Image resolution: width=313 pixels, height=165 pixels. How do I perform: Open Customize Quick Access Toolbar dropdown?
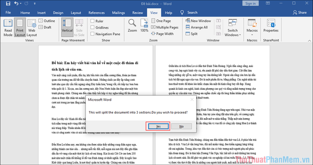[x=35, y=4]
